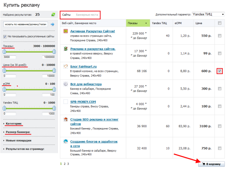The image size is (226, 169).
Task: Click the blue search arrow icon
Action: point(52,24)
